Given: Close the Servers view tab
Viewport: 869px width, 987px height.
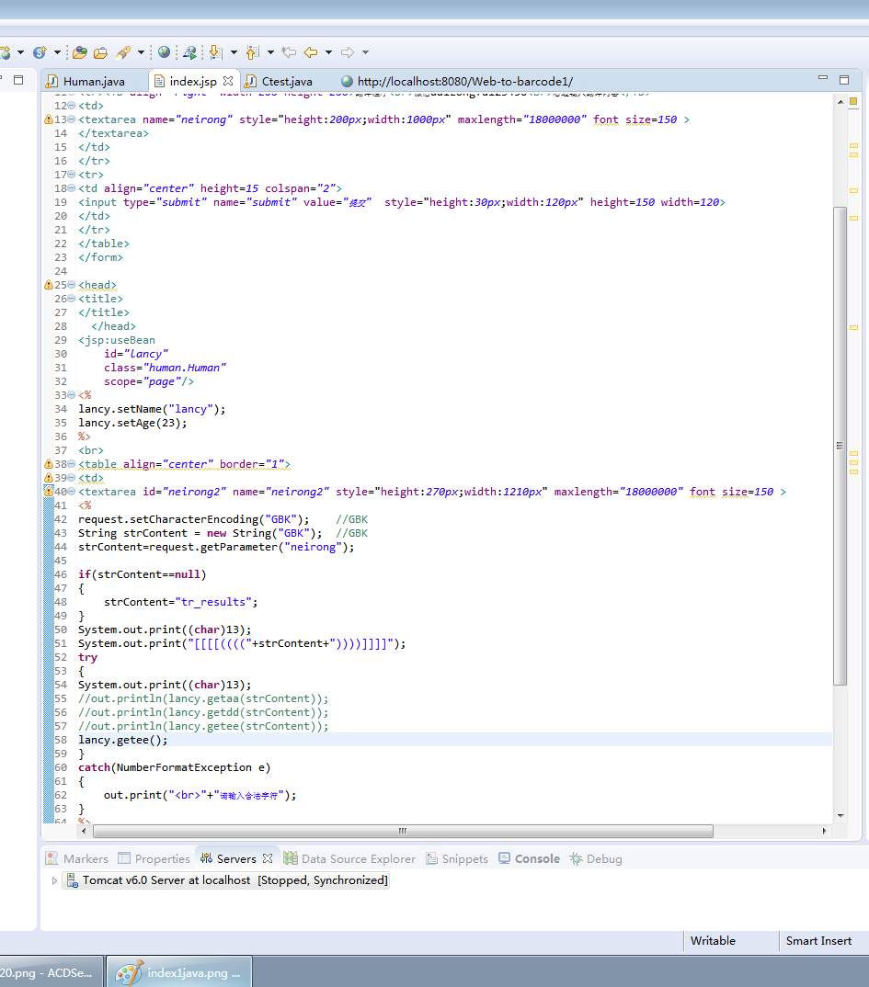Looking at the screenshot, I should [x=268, y=858].
